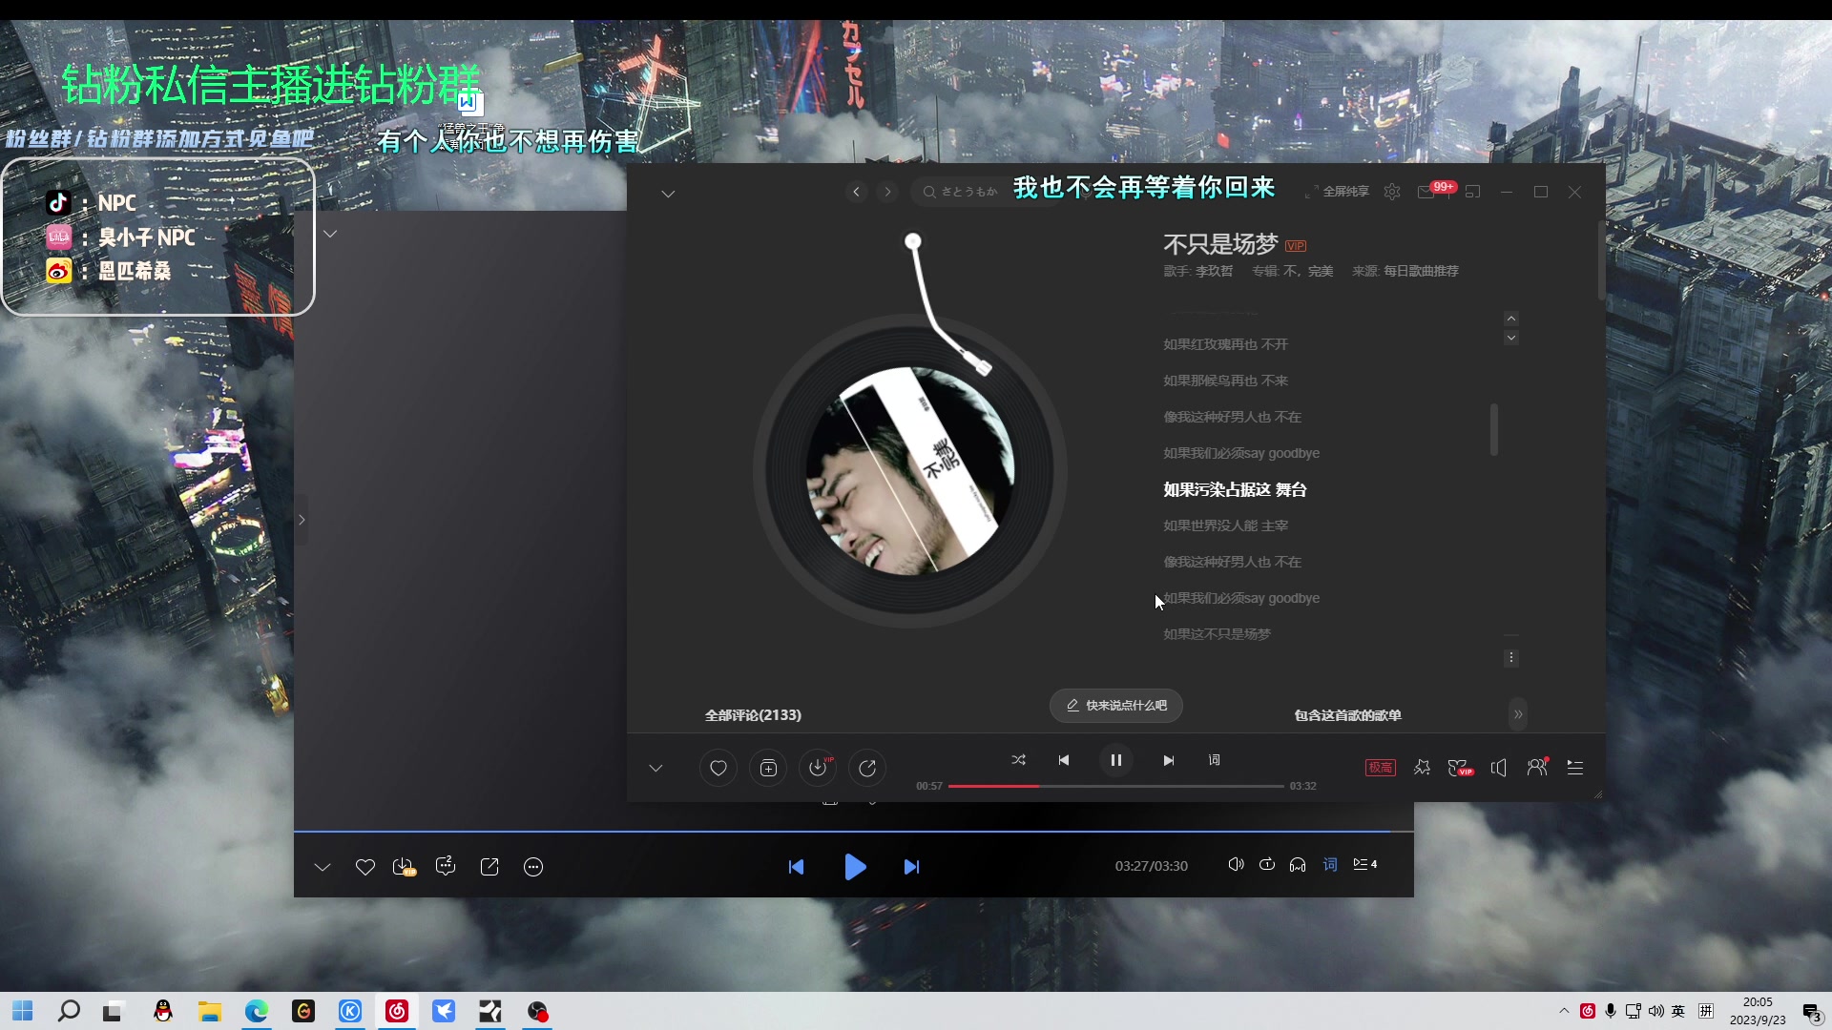
Task: Open the more options menu in the bottom player
Action: click(532, 867)
